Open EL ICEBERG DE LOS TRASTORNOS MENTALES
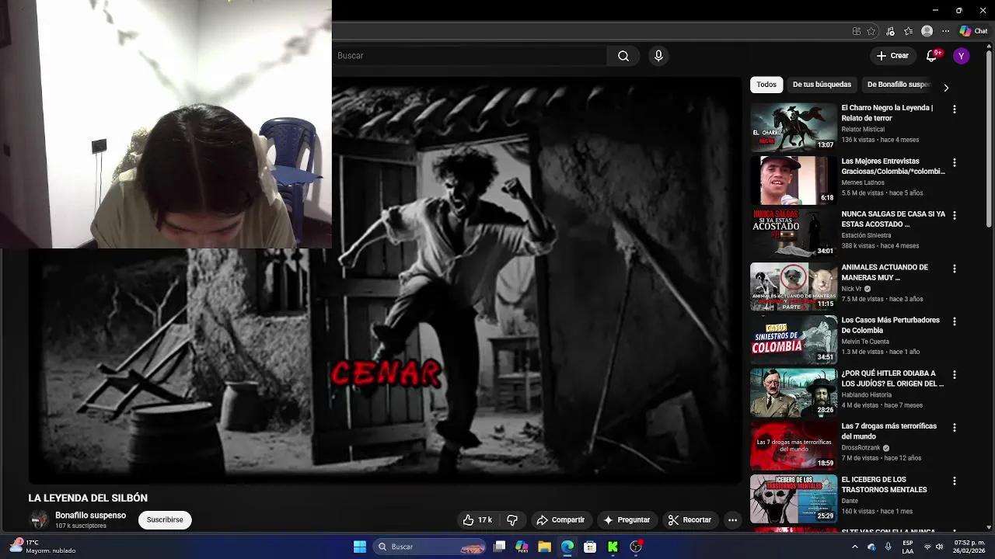Screen dimensions: 995x559 pyautogui.click(x=884, y=484)
